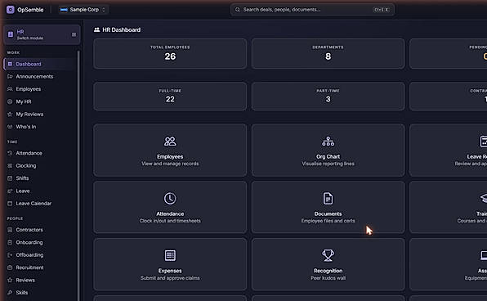Click the OpSemble logo icon
Screen dimensions: 487x301
click(11, 10)
